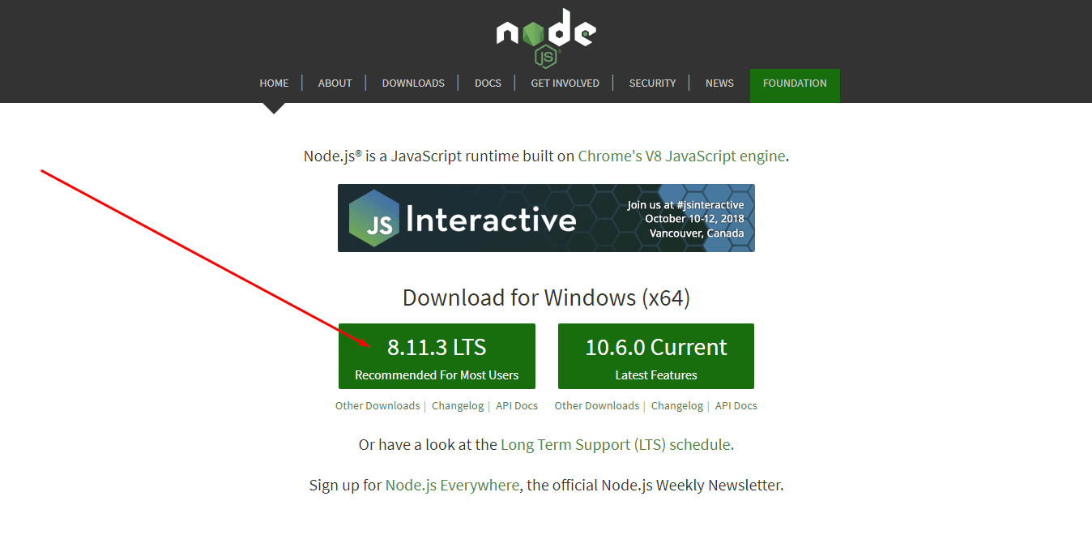Viewport: 1092px width, 535px height.
Task: Click the green FOUNDATION button
Action: (x=795, y=85)
